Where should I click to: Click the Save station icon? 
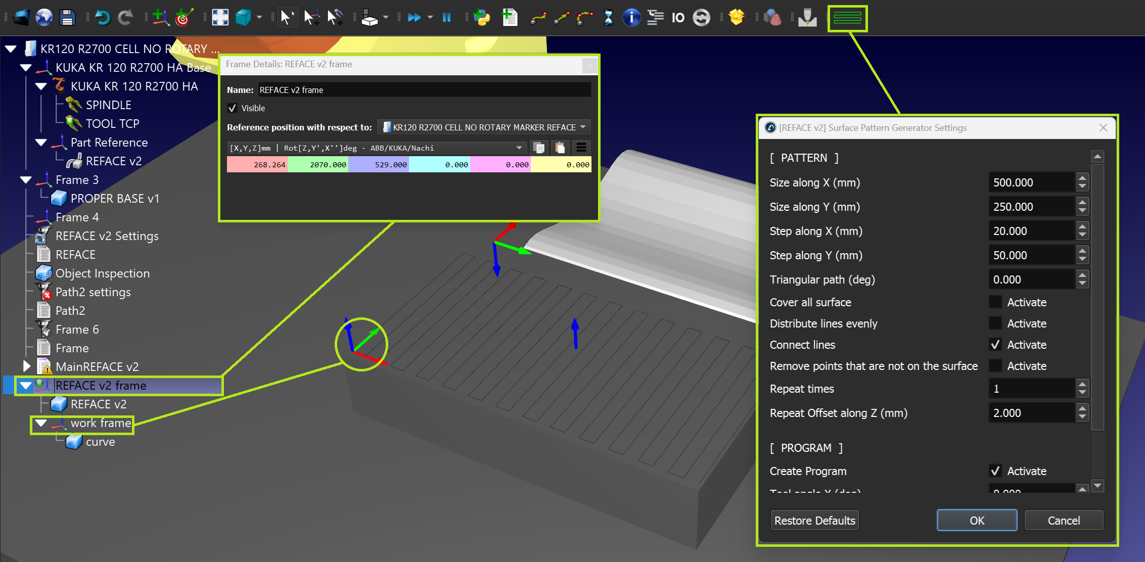(67, 18)
